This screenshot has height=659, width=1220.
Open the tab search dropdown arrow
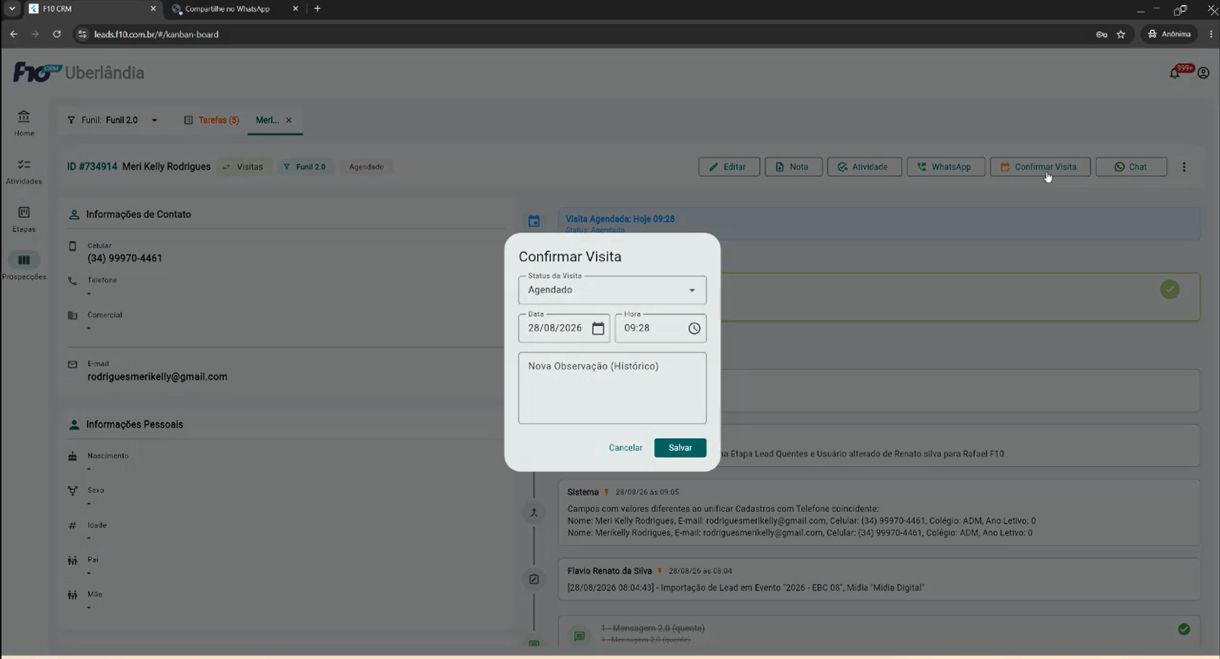pyautogui.click(x=12, y=9)
